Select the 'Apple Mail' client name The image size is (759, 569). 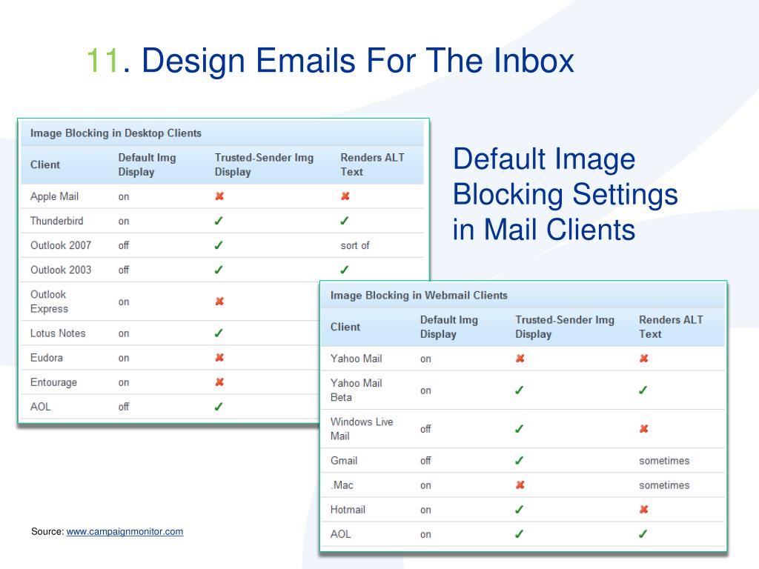tap(54, 196)
